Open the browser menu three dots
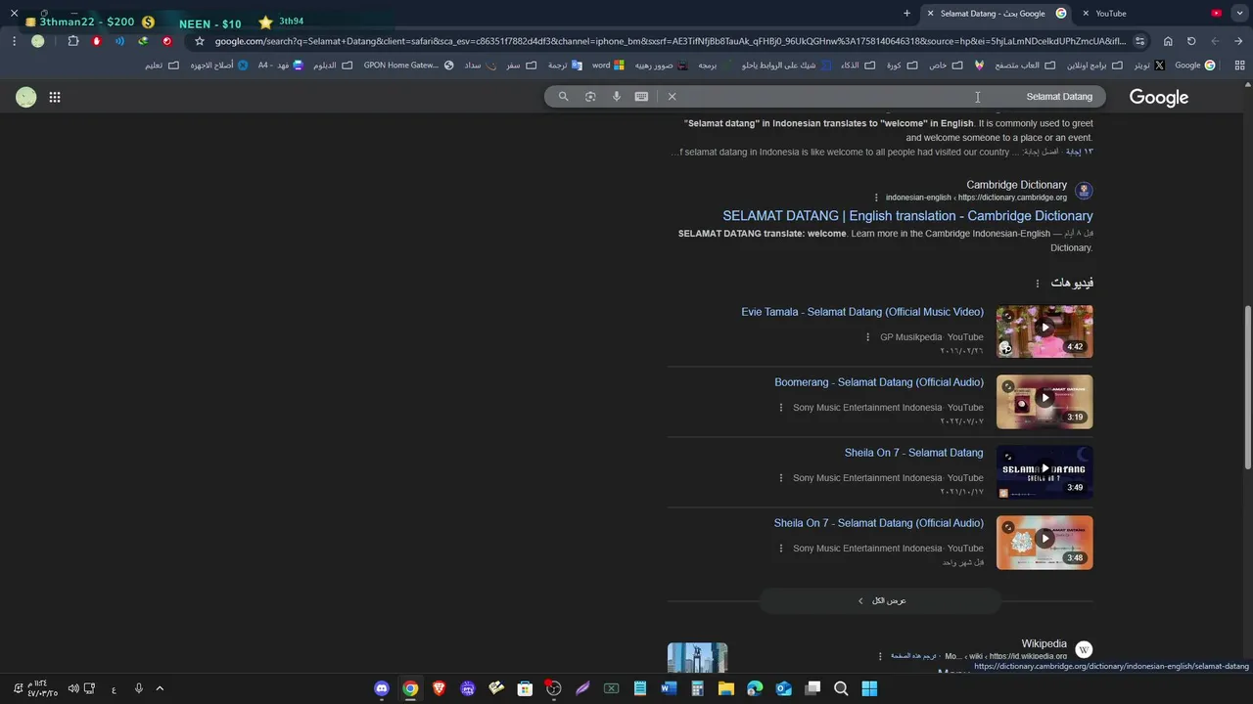Screen dimensions: 1253x704 pyautogui.click(x=14, y=41)
